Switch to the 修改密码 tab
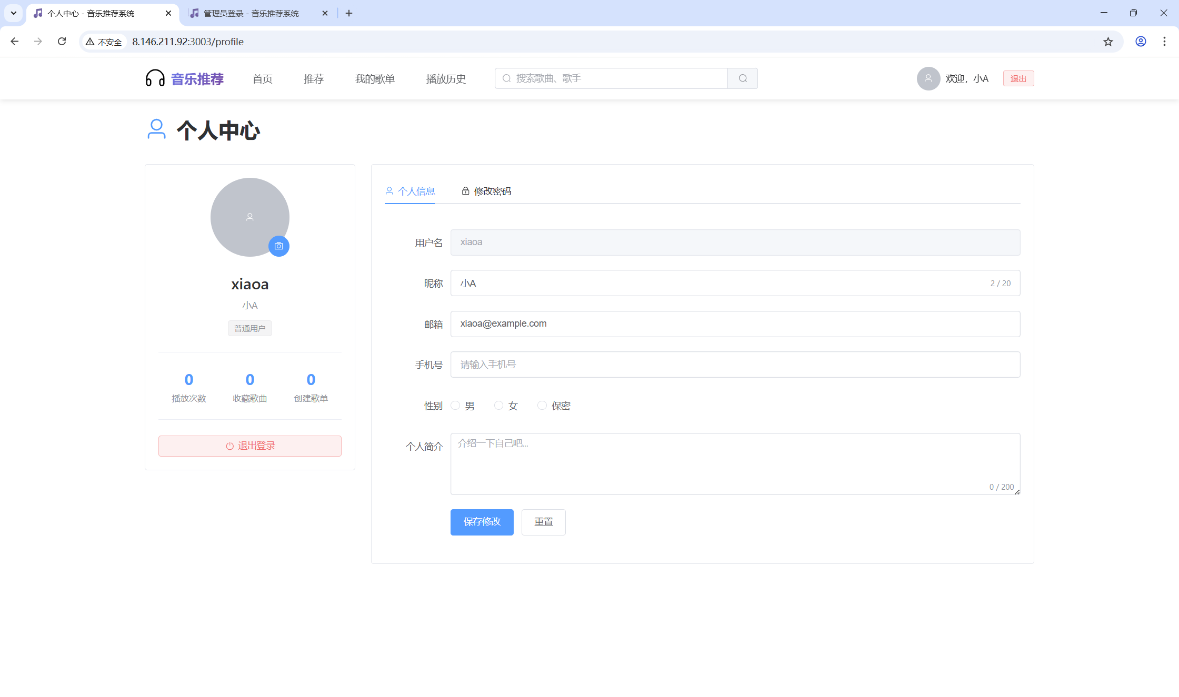Image resolution: width=1179 pixels, height=697 pixels. click(486, 191)
